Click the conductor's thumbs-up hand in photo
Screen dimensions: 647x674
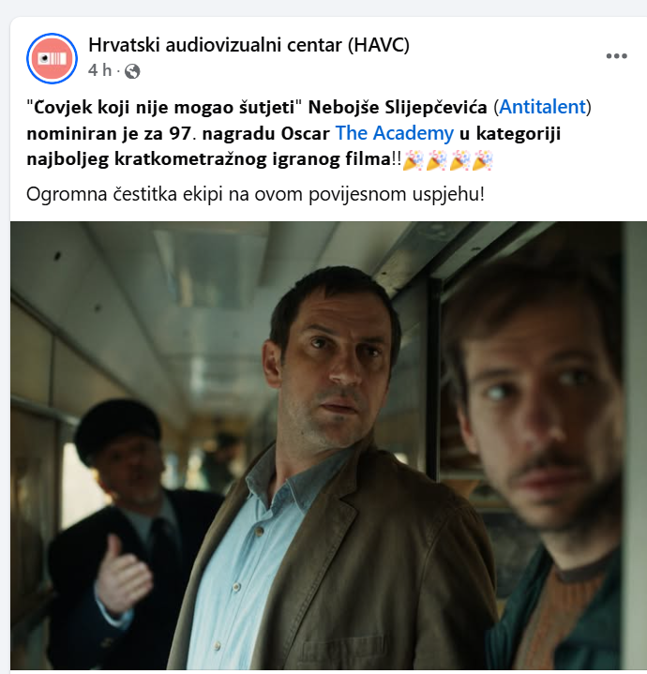click(x=121, y=574)
